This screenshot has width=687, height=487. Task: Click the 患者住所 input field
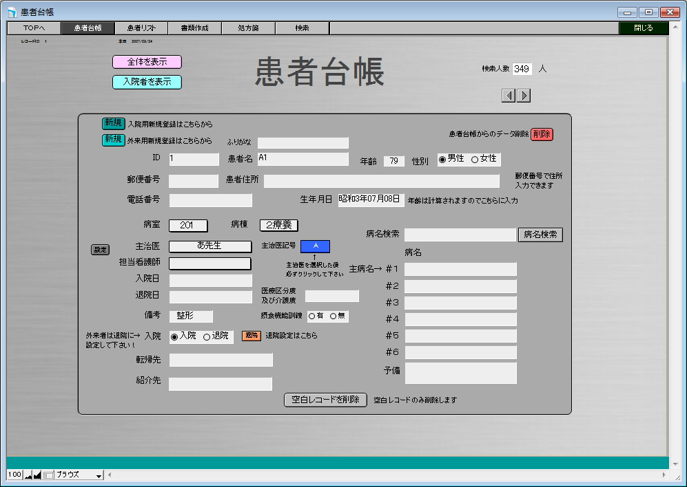[382, 181]
